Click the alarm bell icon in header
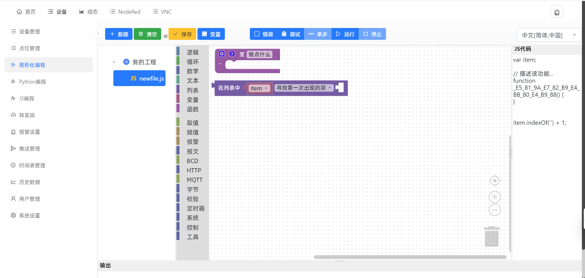585x278 pixels. point(557,12)
